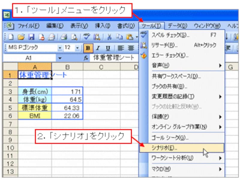Click the 標準体重 cell
This screenshot has width=240, height=180.
[35, 108]
